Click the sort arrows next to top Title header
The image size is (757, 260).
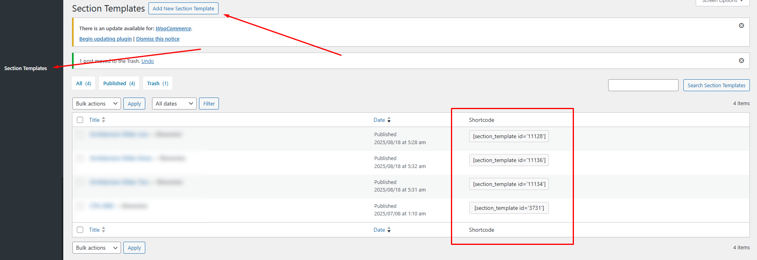[x=103, y=120]
